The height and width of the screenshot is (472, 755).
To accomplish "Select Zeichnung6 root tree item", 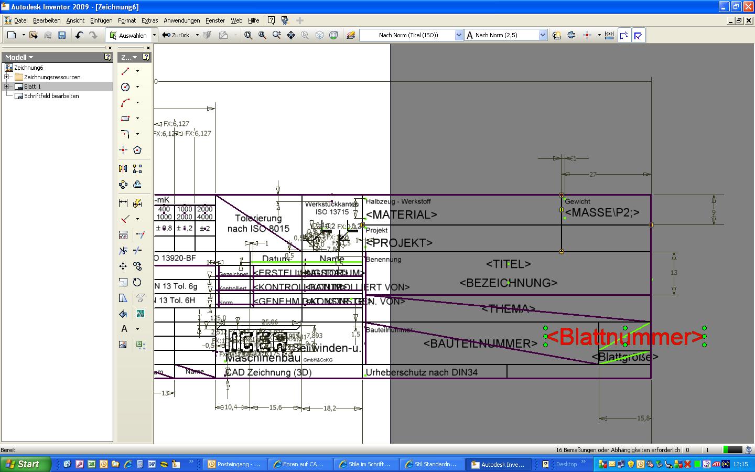I will [x=28, y=68].
